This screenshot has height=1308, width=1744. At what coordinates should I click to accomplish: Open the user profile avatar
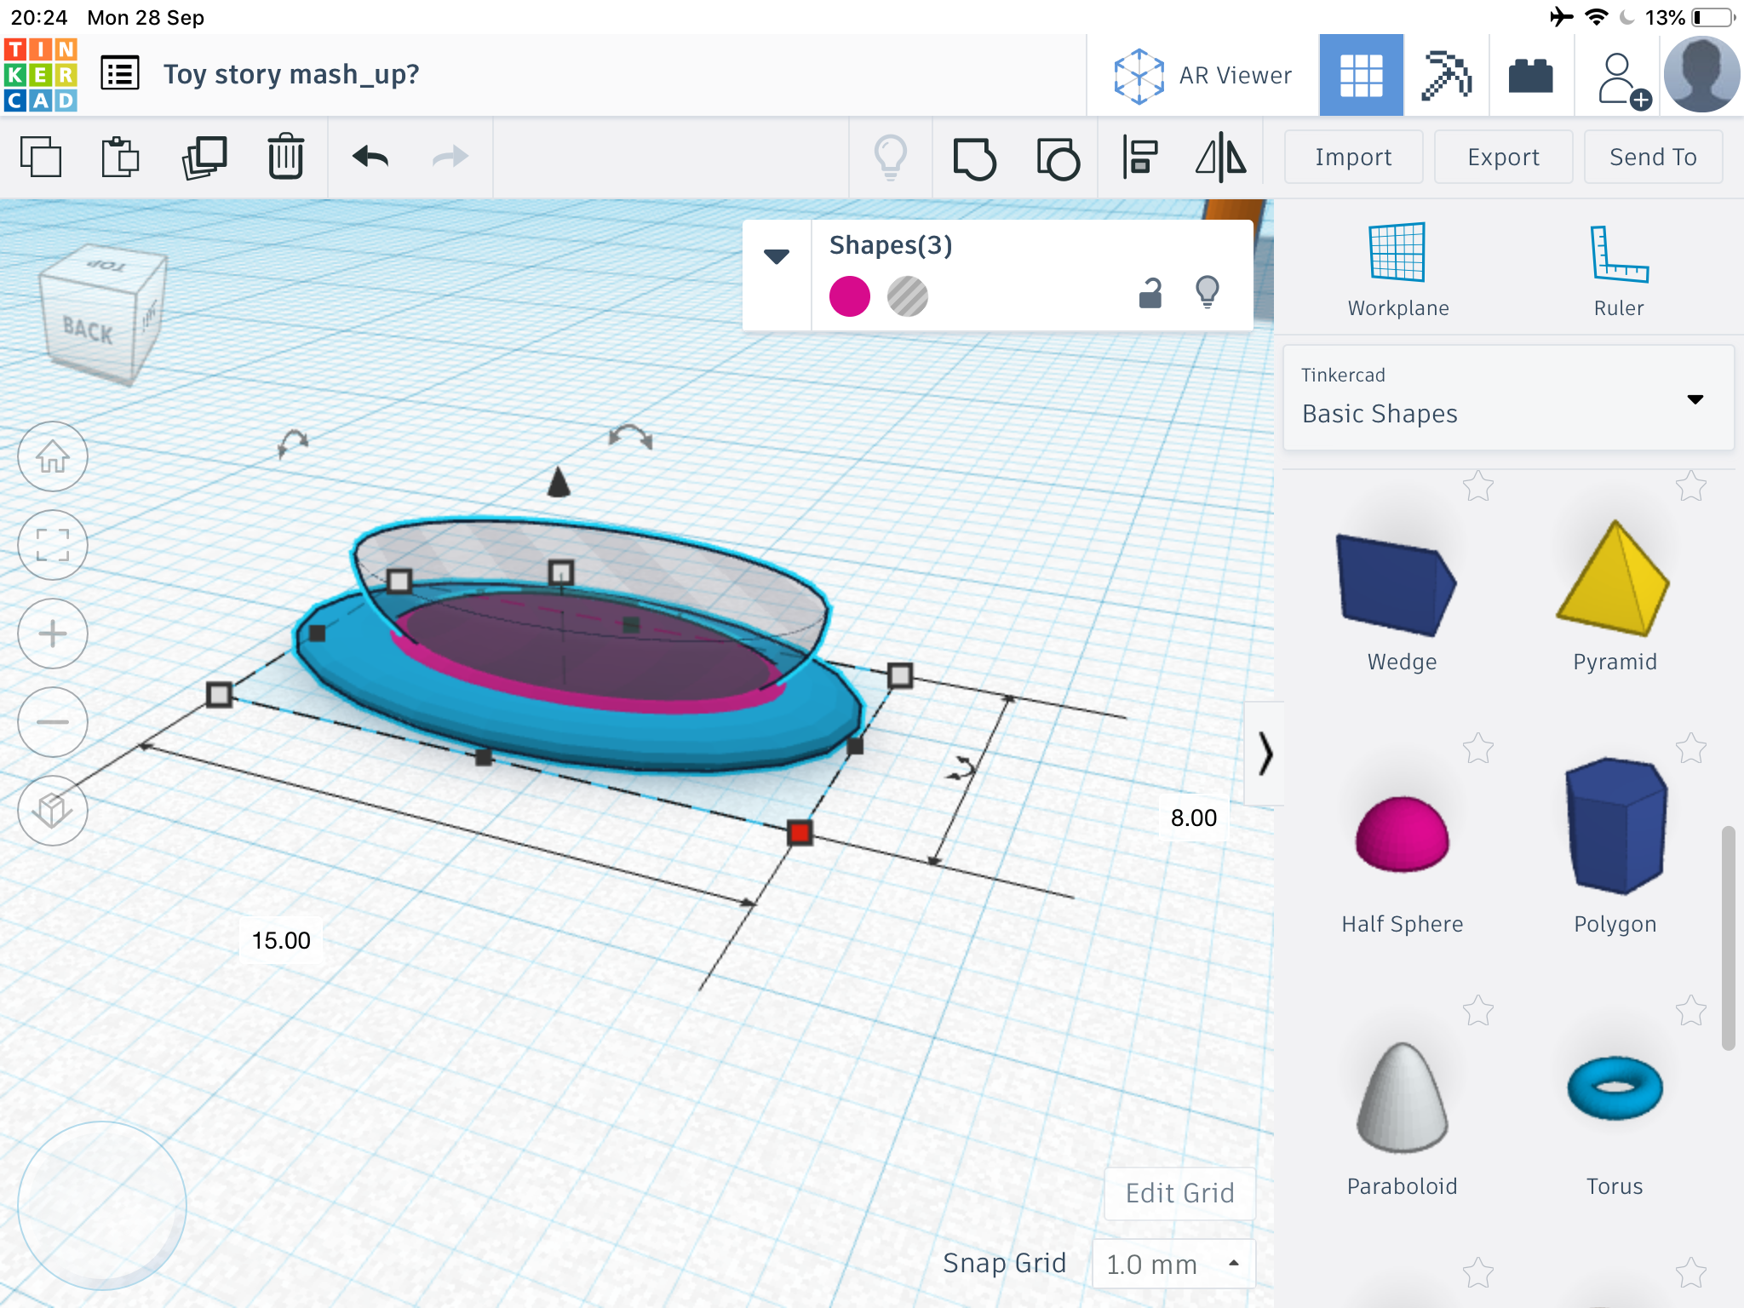(1701, 75)
